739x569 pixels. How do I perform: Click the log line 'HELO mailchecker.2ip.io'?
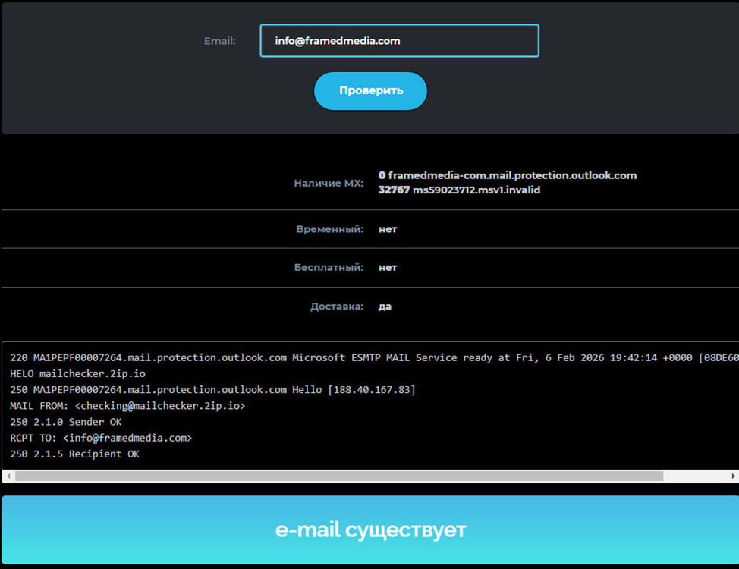[x=77, y=374]
